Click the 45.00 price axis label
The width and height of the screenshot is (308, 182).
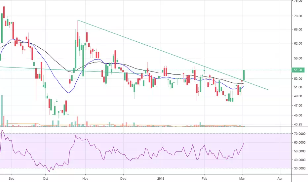coord(298,115)
